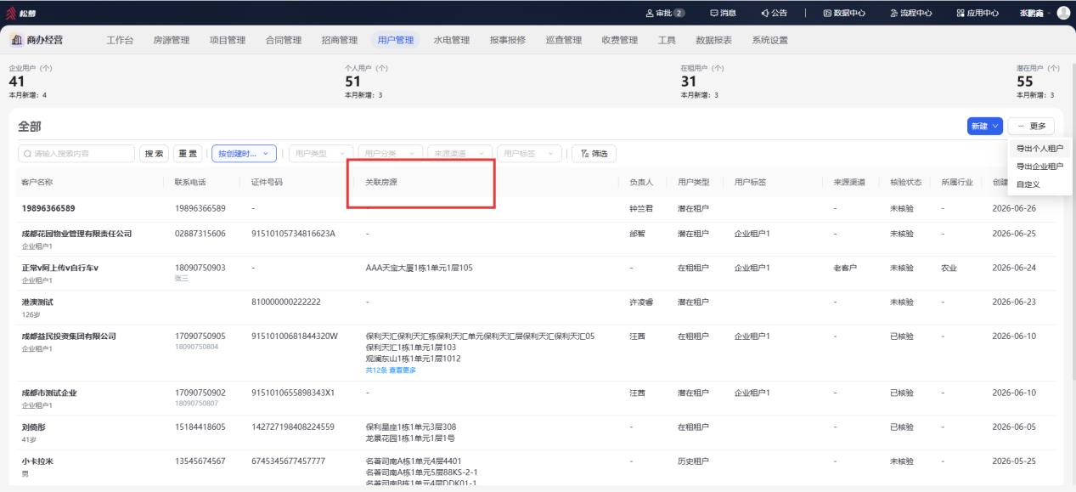This screenshot has width=1076, height=492.
Task: Open the 公告 announcements icon
Action: 778,13
